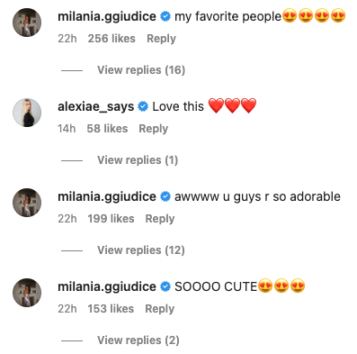This screenshot has height=354, width=357.
Task: Click verified badge on 'awwww u guys' comment
Action: [165, 196]
